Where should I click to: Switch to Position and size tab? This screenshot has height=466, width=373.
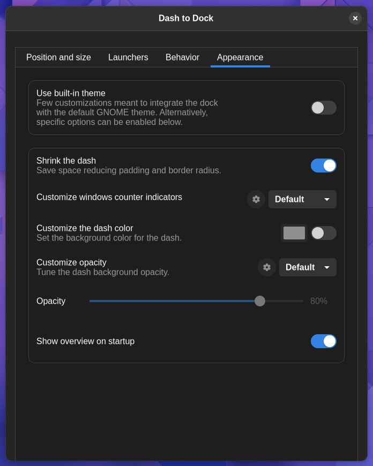58,57
